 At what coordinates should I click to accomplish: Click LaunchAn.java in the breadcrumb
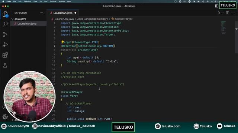pos(64,19)
